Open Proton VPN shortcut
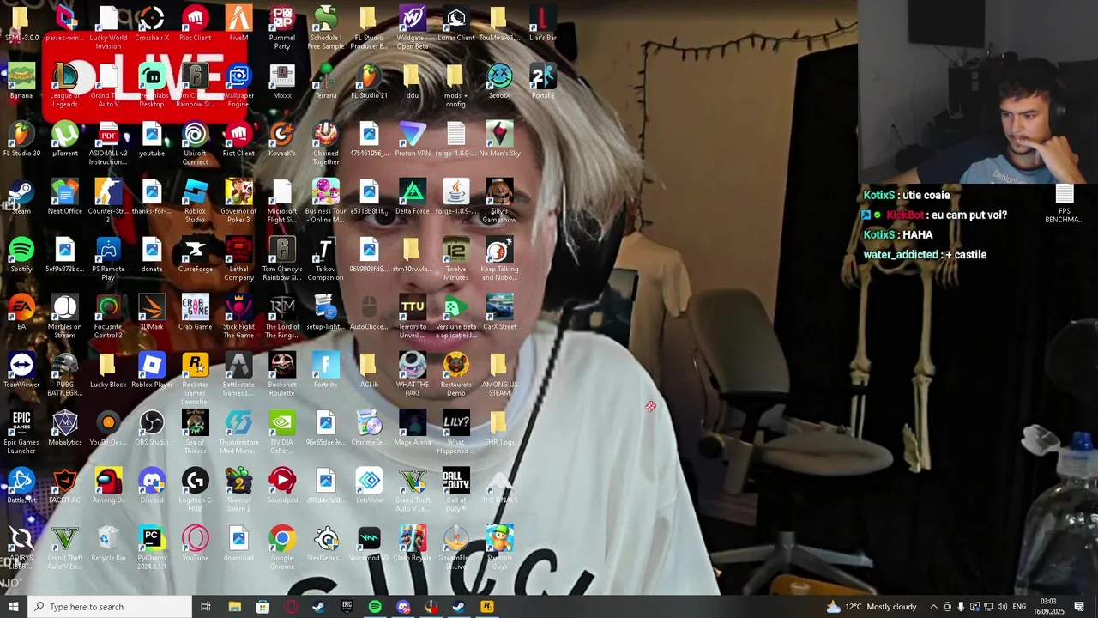1098x618 pixels. [x=413, y=140]
